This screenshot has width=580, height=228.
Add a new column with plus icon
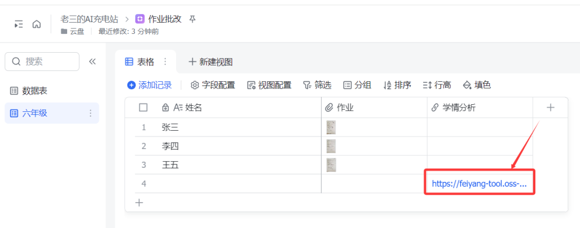click(550, 108)
